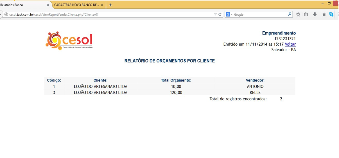Restore down the browser window
The width and height of the screenshot is (339, 158).
(329, 3)
